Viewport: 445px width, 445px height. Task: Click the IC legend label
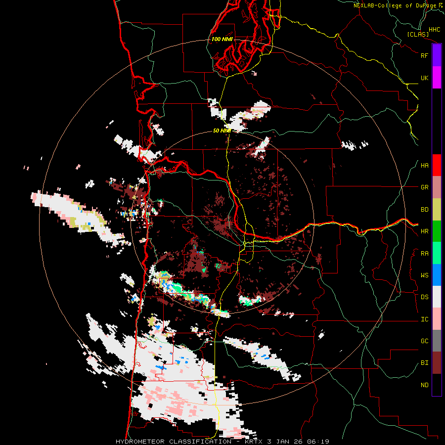[x=424, y=319]
